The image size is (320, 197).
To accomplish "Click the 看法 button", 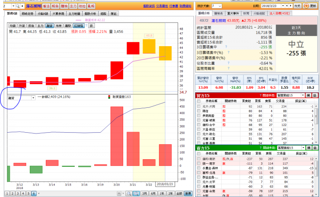I will (x=46, y=6).
